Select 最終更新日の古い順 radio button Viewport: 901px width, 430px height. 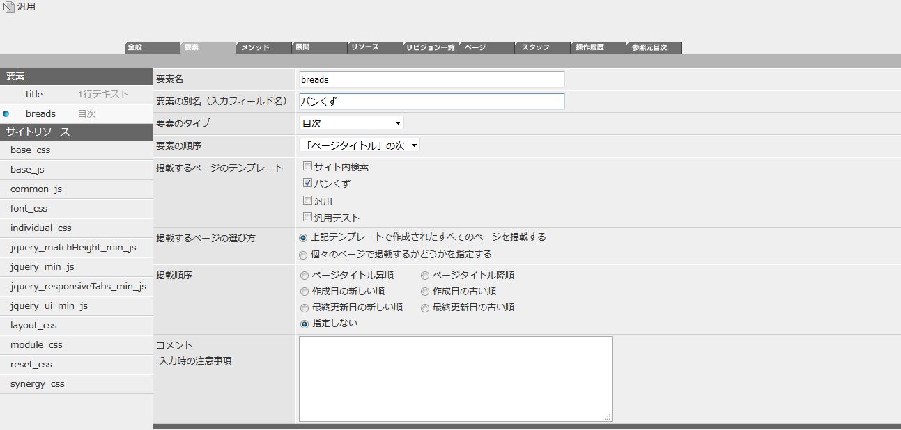click(425, 308)
